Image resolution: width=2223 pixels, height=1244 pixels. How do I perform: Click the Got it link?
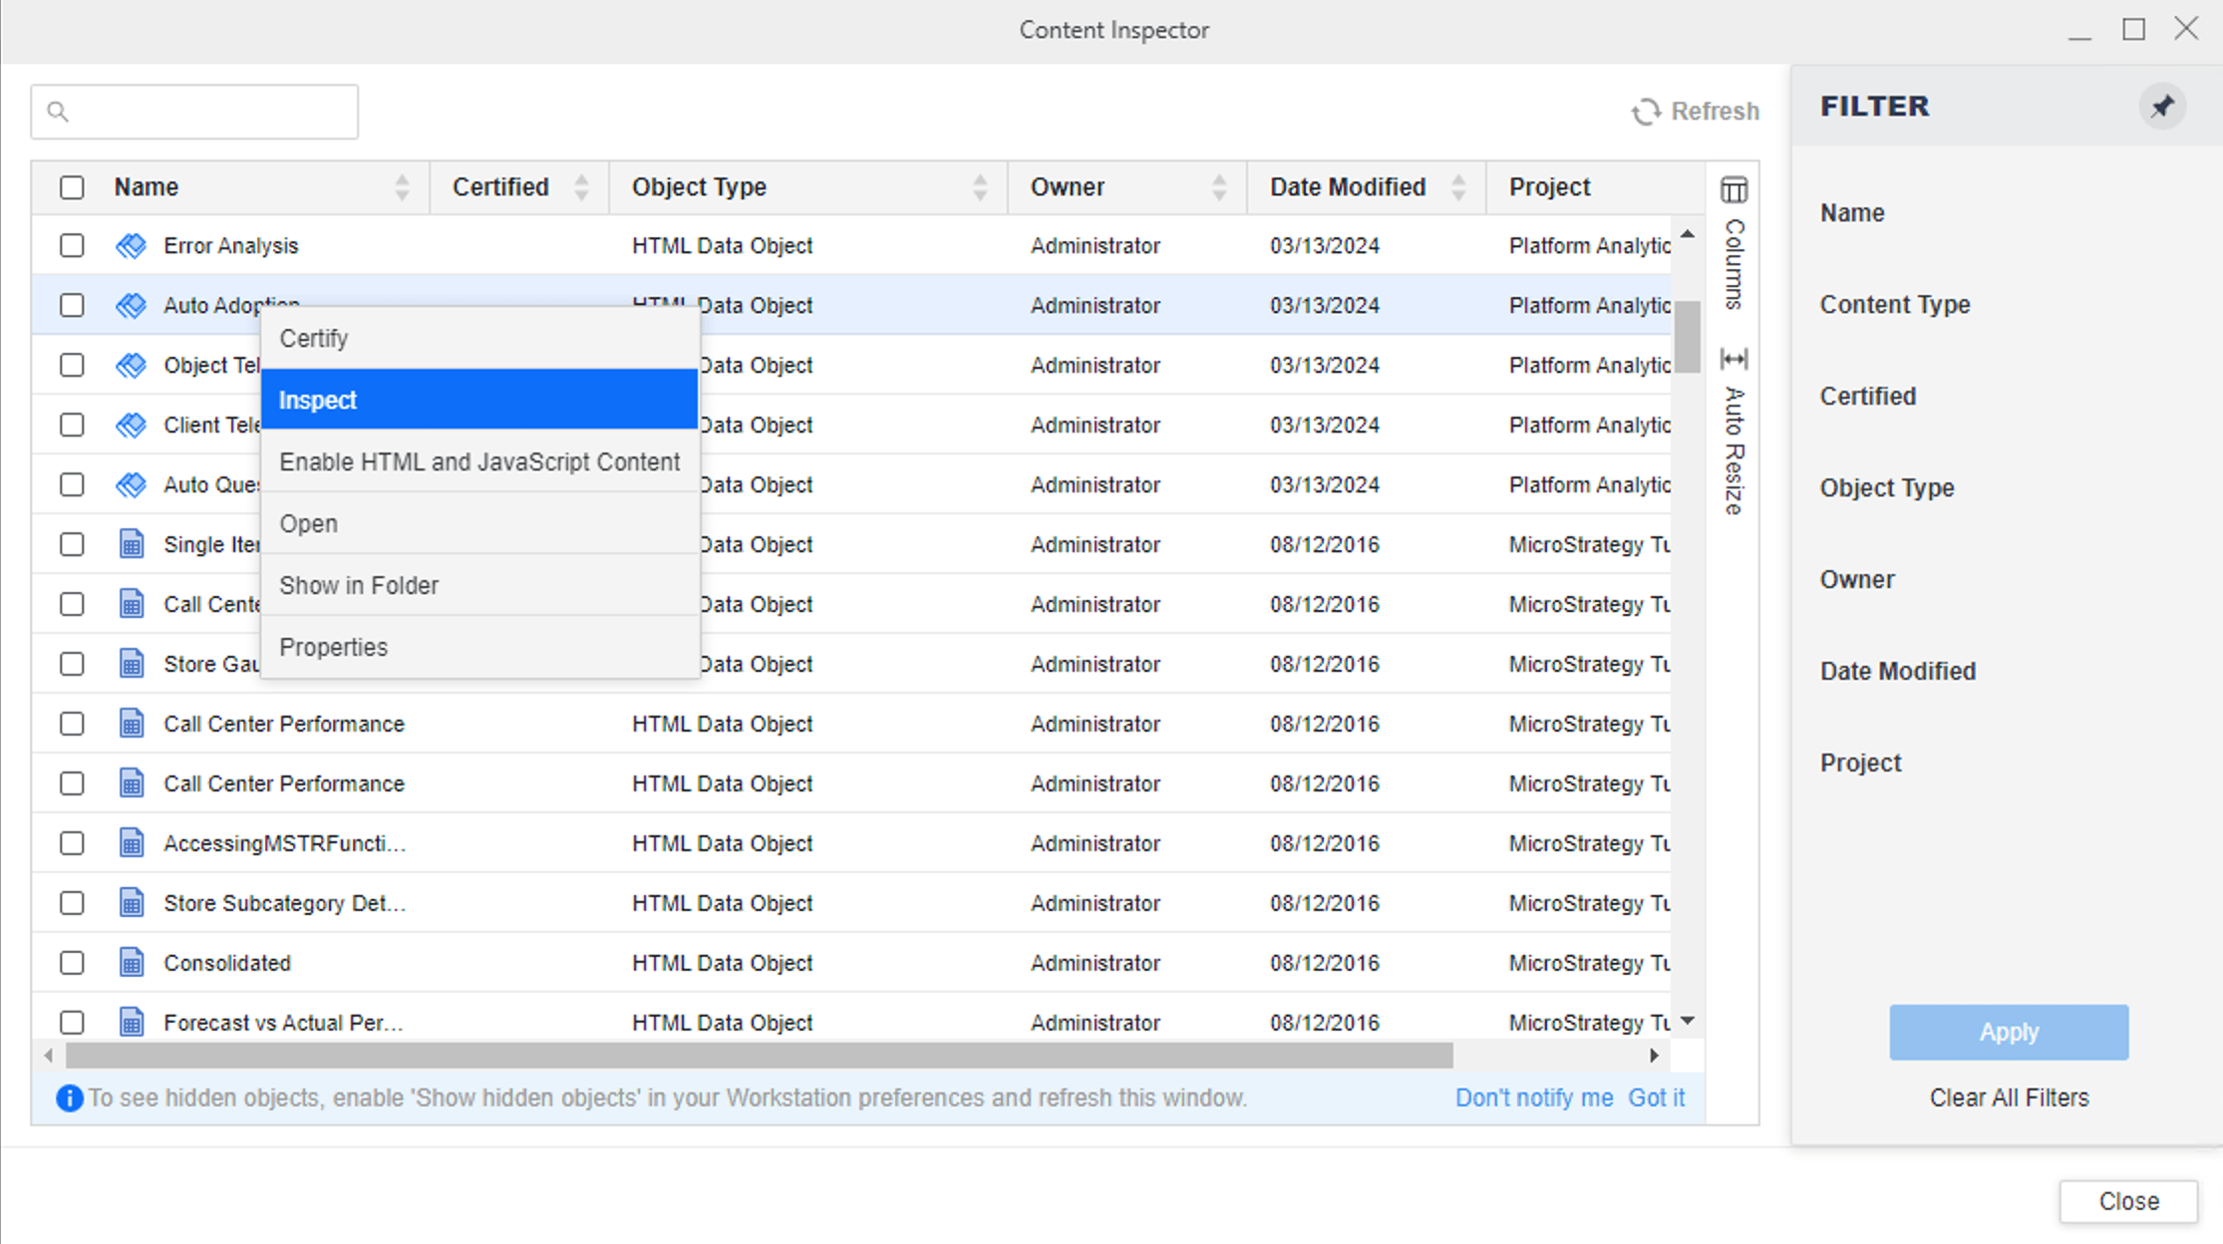point(1656,1098)
